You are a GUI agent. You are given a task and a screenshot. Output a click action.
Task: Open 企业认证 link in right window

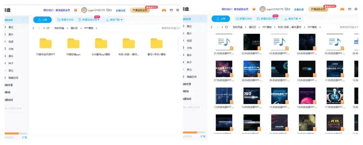[x=299, y=9]
